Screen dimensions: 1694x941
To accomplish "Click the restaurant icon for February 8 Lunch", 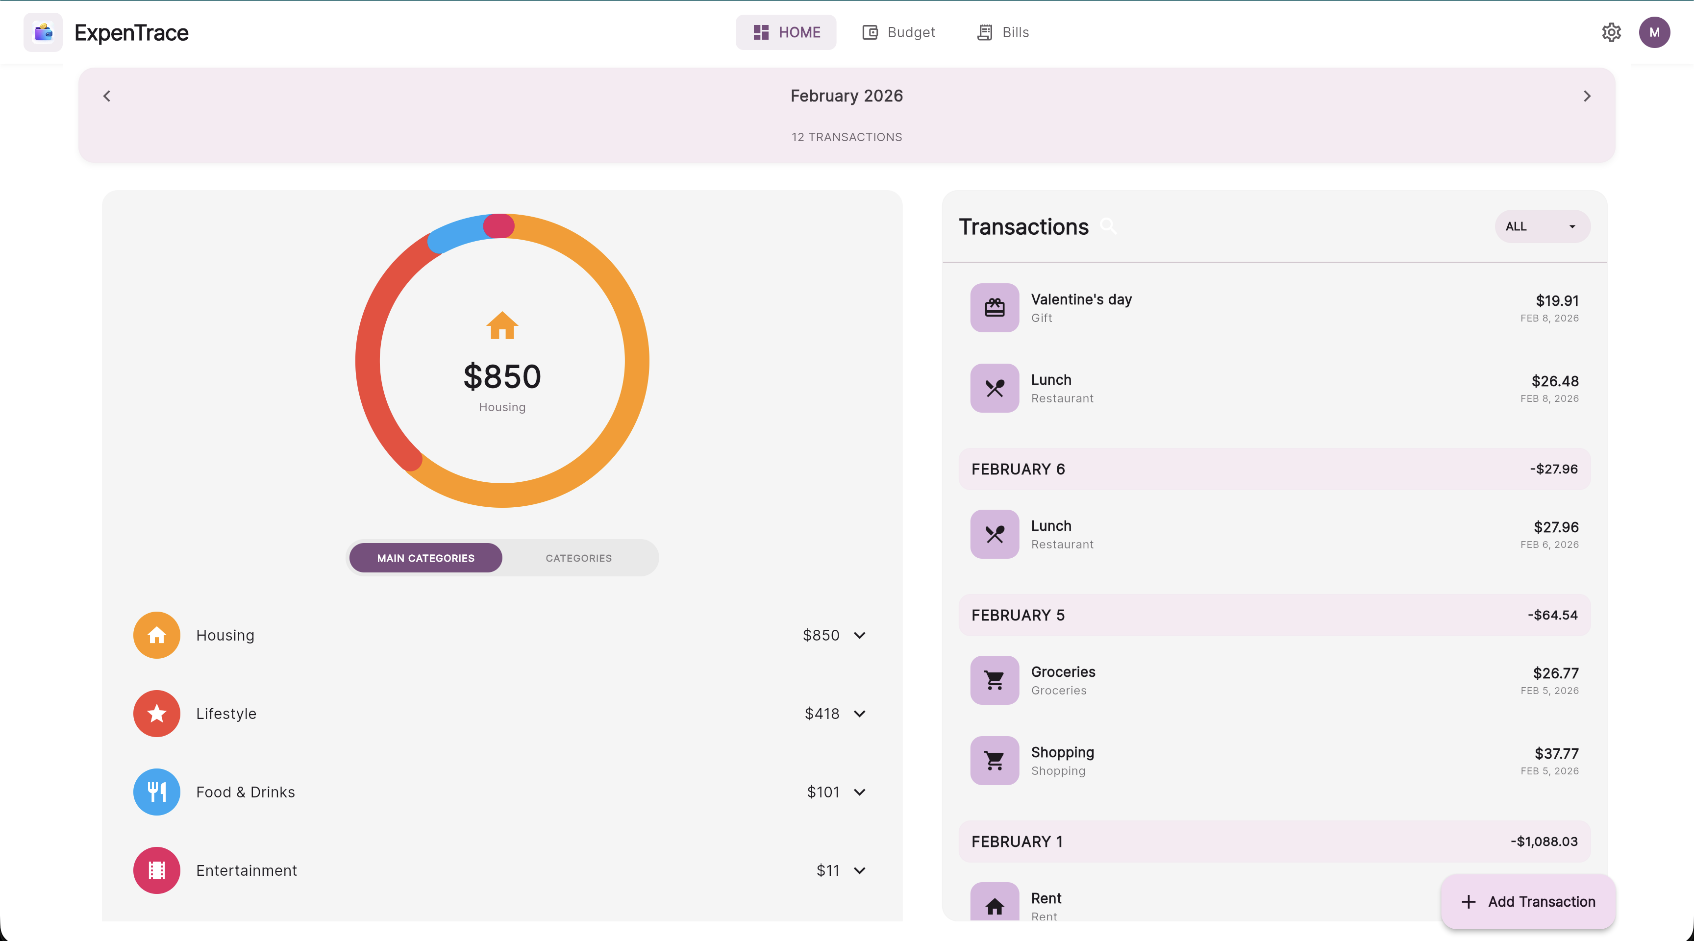I will [995, 388].
